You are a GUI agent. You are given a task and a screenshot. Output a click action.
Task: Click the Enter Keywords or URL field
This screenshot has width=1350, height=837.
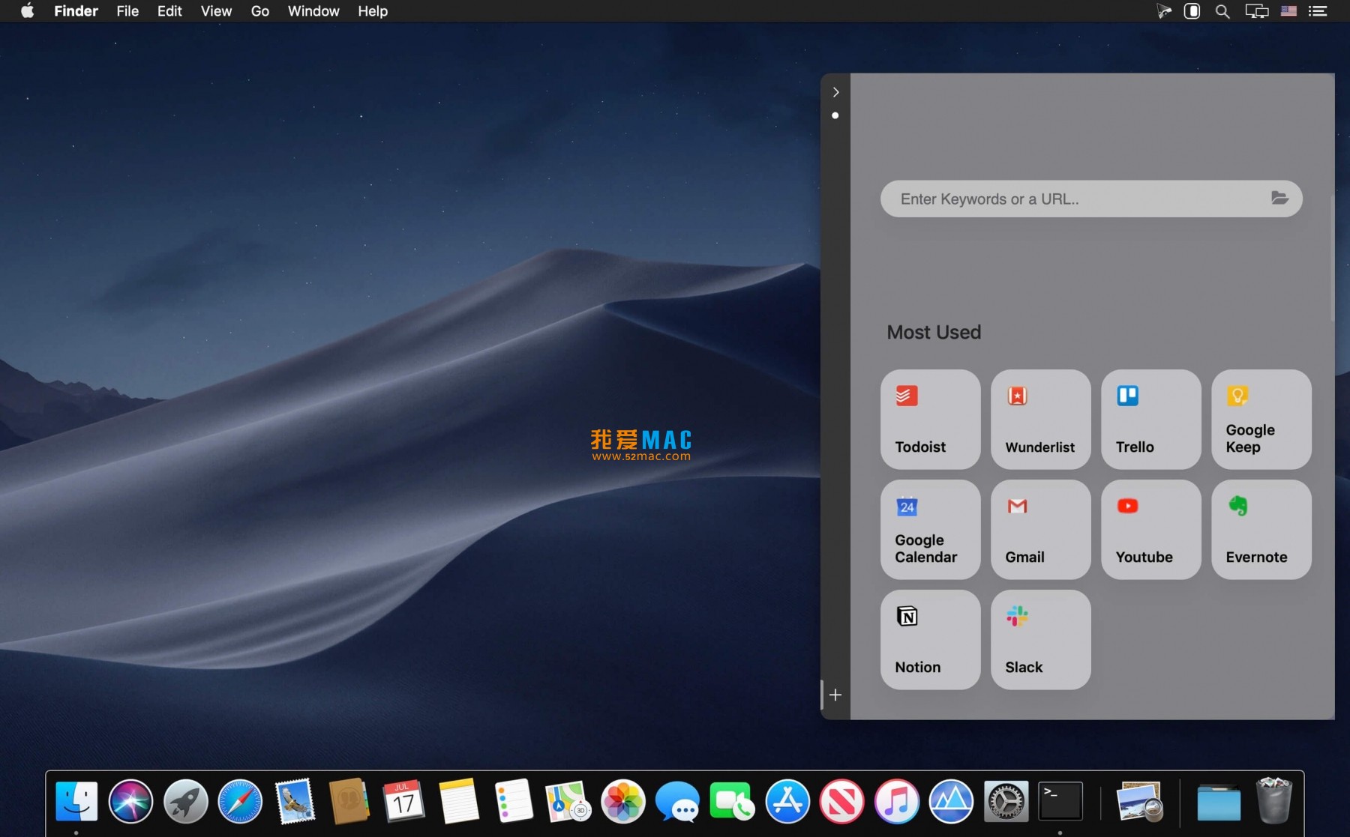(1065, 199)
